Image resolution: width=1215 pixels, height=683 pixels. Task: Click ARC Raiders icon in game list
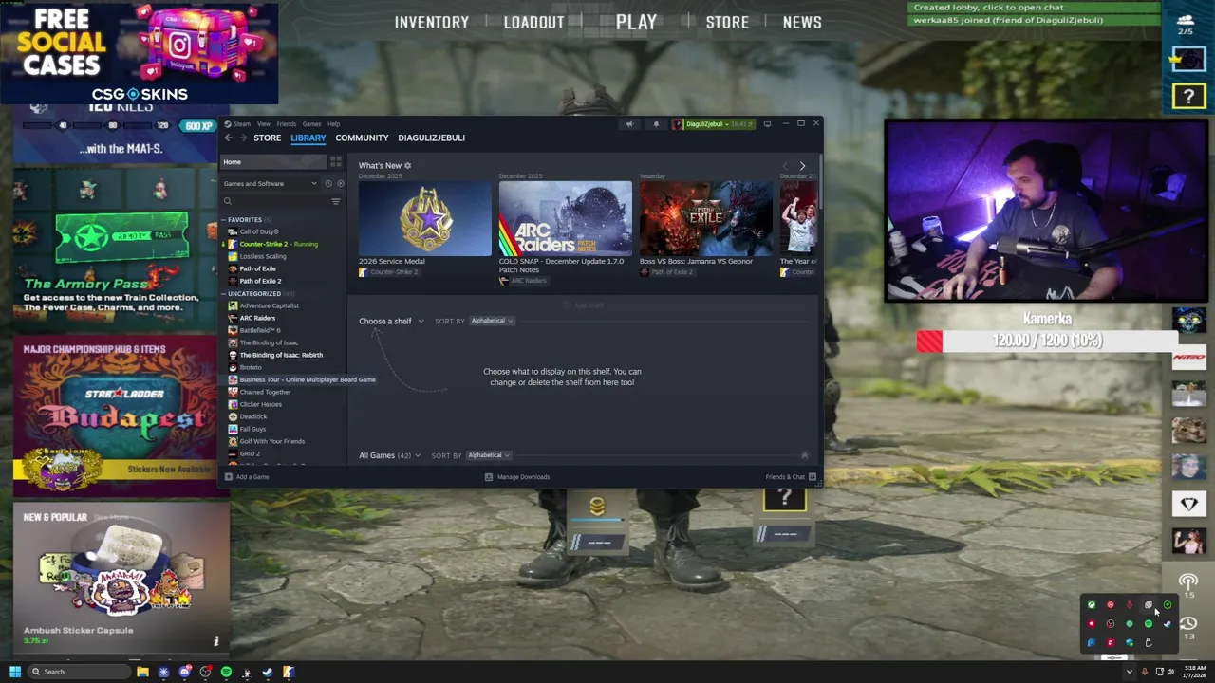(x=233, y=318)
